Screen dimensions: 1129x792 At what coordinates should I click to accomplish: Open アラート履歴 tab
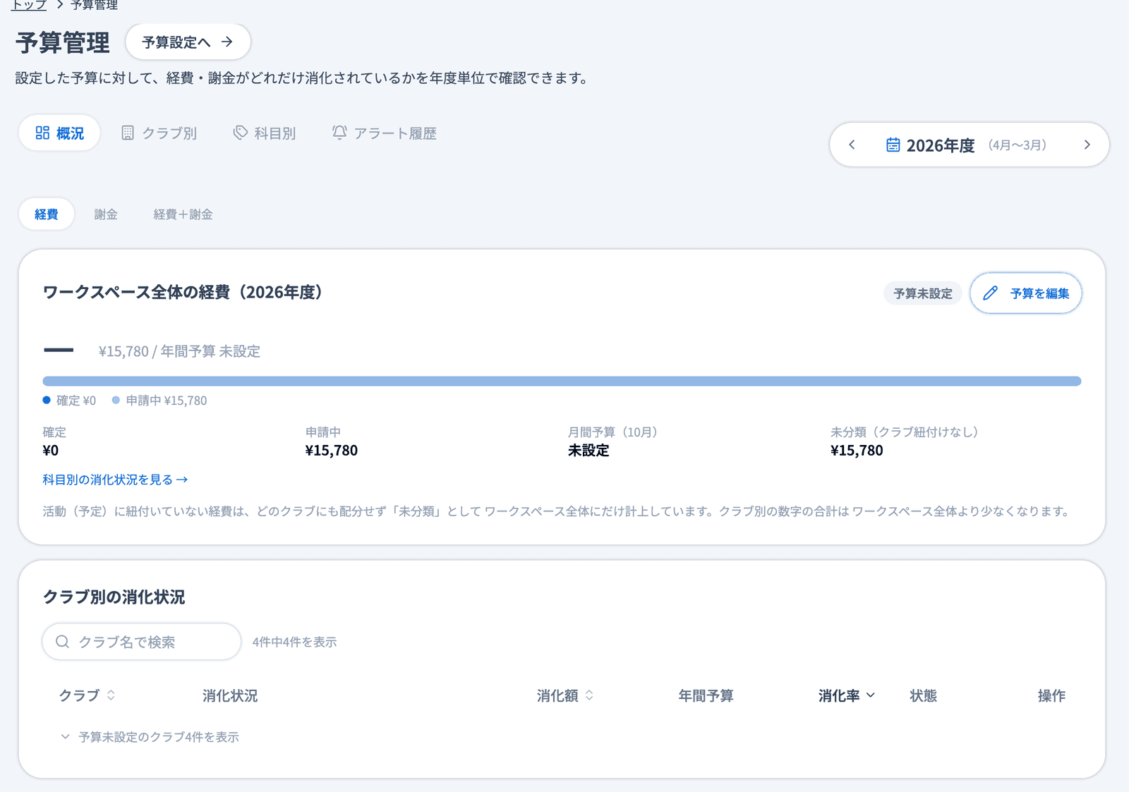[385, 133]
